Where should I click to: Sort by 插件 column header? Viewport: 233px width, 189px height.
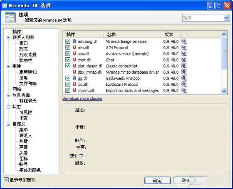pos(83,34)
